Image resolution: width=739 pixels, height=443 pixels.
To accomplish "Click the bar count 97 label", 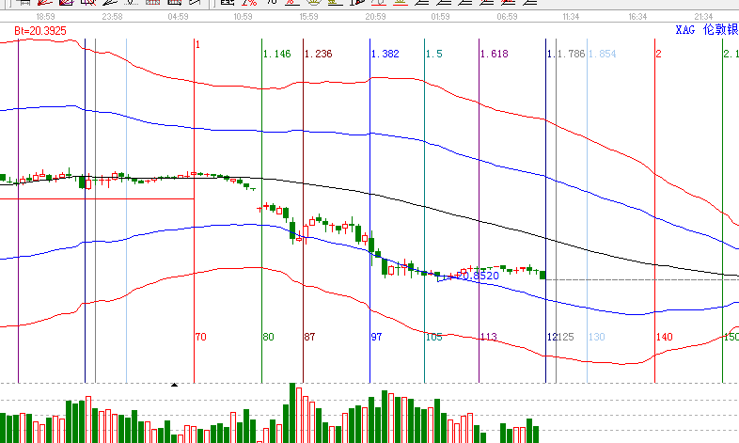I will point(376,337).
